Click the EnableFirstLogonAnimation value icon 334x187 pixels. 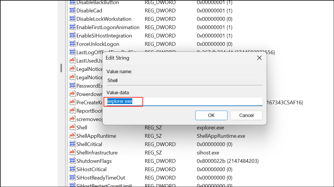point(72,27)
